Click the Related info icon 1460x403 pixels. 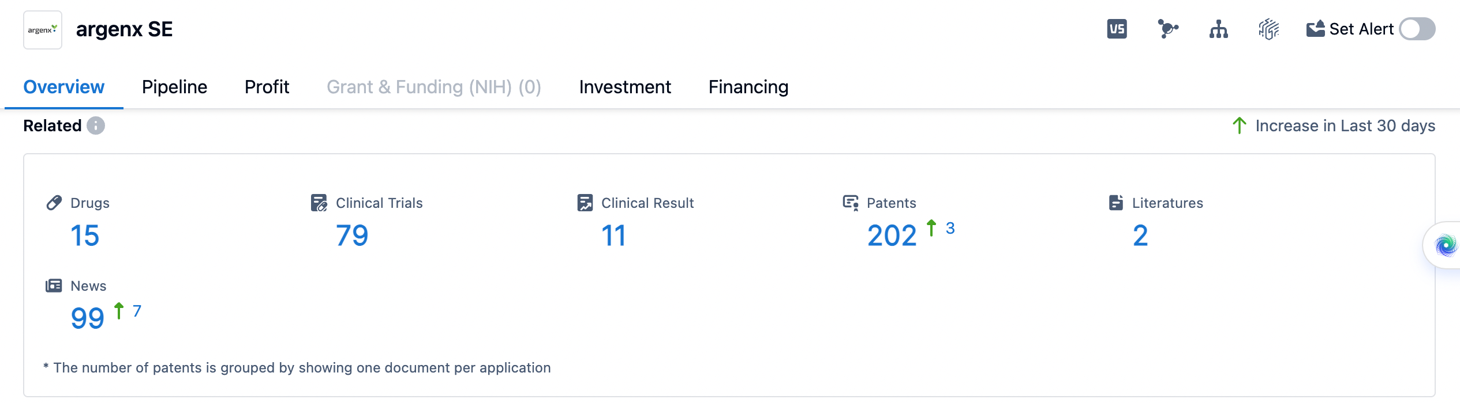click(x=96, y=126)
